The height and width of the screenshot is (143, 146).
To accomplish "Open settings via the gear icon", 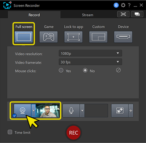I will (123, 5).
